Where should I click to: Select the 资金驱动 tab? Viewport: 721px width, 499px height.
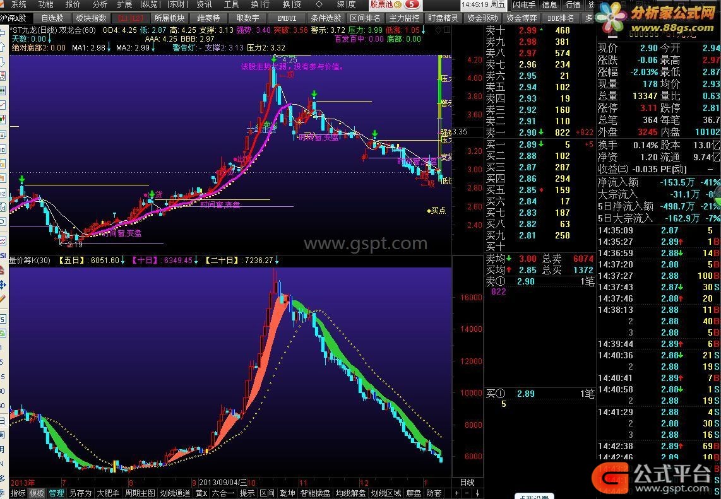coord(482,18)
